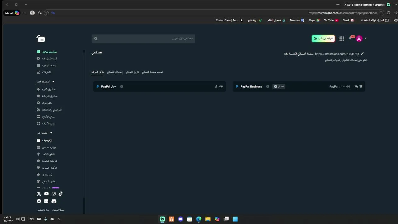The width and height of the screenshot is (398, 224).
Task: Click the Streamlabs logo in sidebar
Action: pos(41,39)
